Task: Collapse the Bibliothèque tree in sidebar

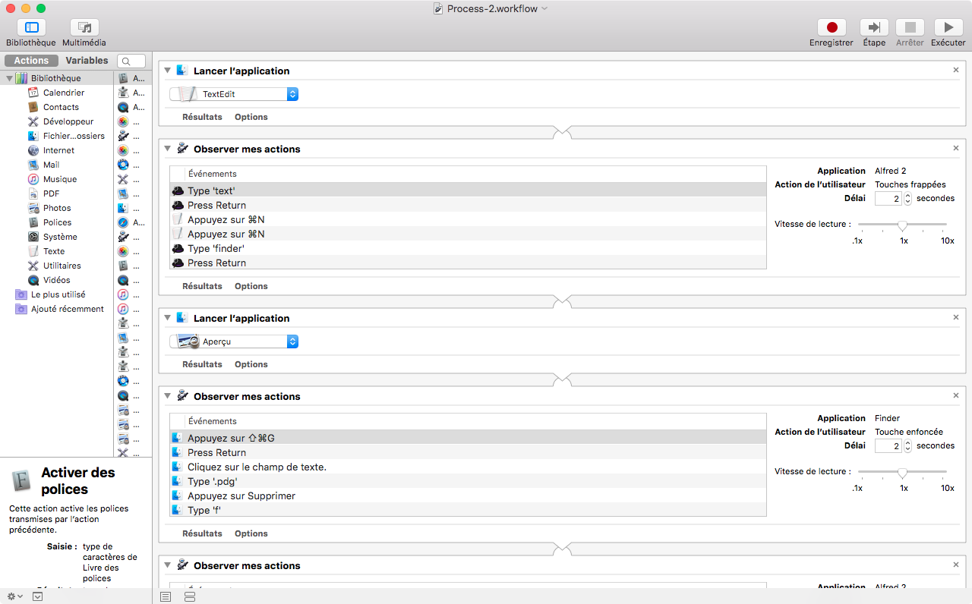Action: pos(9,78)
